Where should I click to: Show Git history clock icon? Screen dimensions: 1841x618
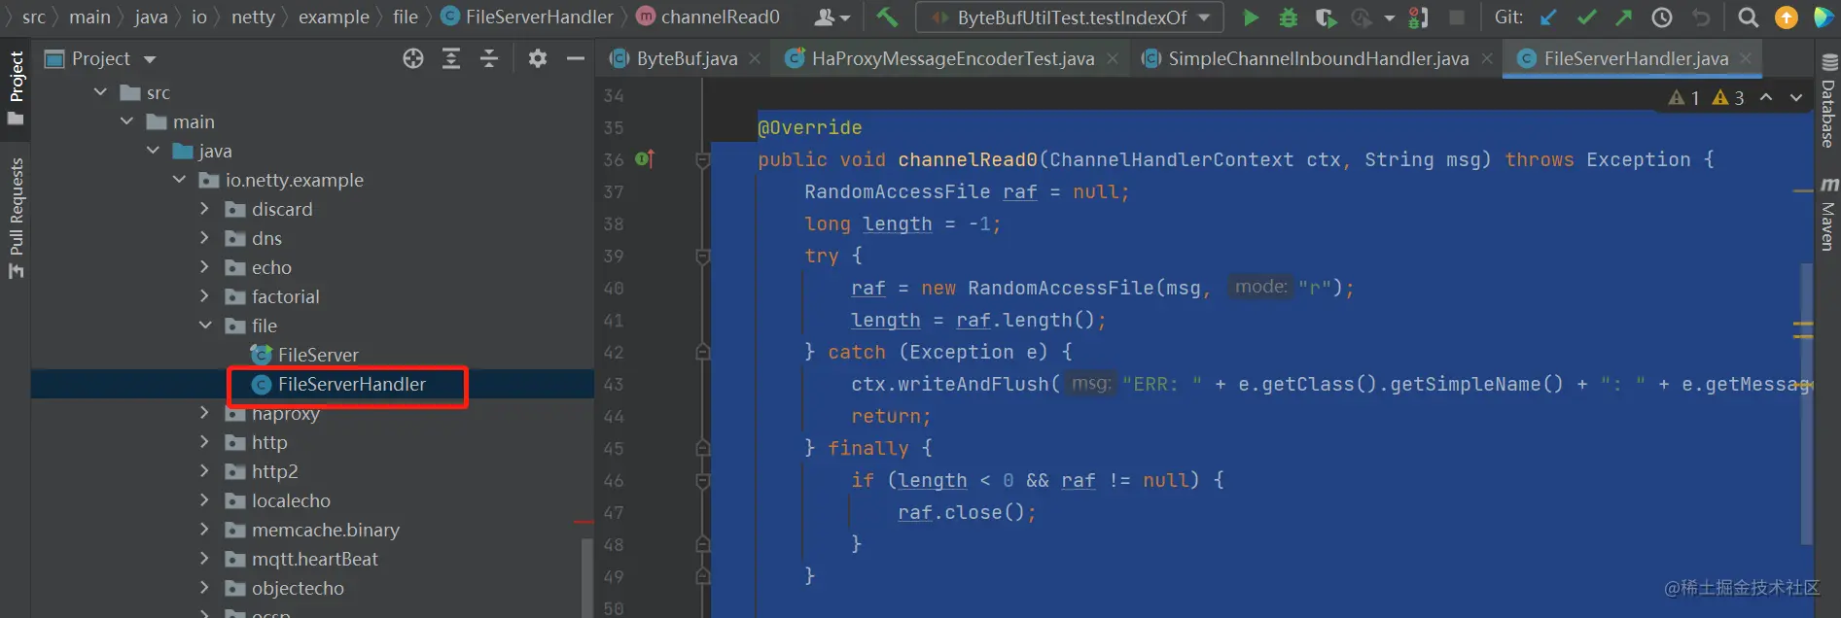[1662, 17]
